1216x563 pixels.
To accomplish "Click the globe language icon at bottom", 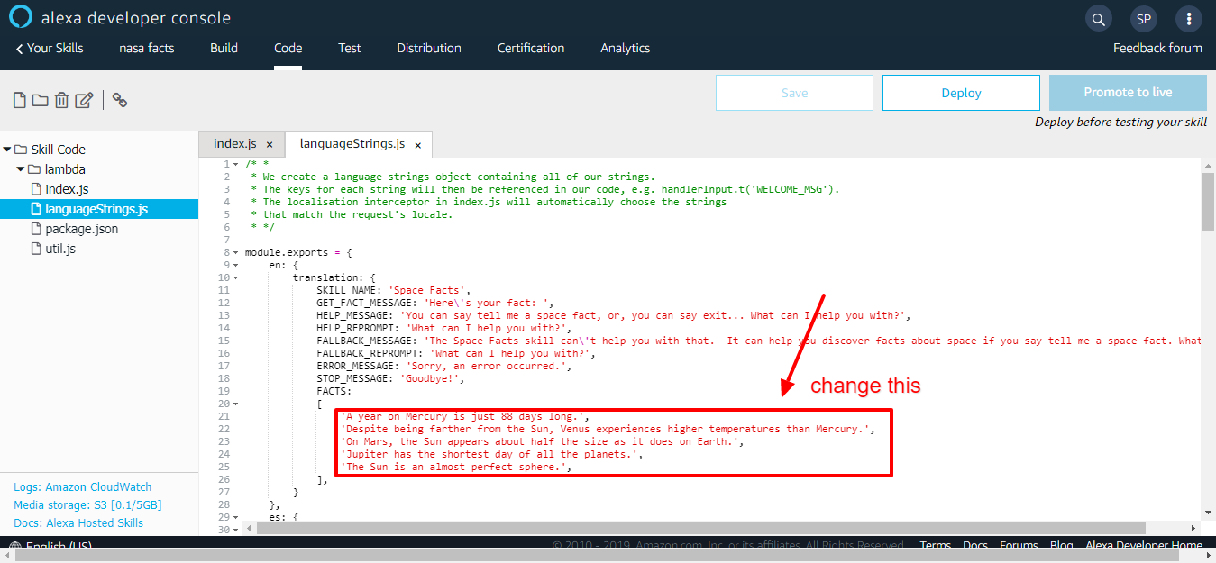I will pyautogui.click(x=14, y=546).
